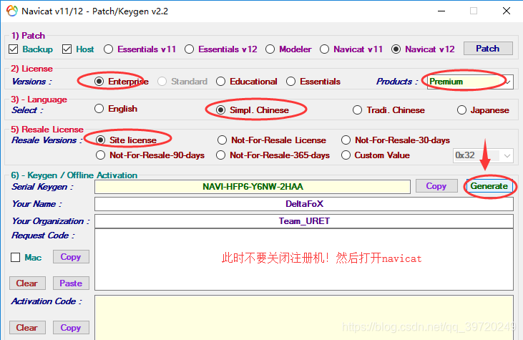Open the 0x32 custom value dropdown

coord(483,155)
